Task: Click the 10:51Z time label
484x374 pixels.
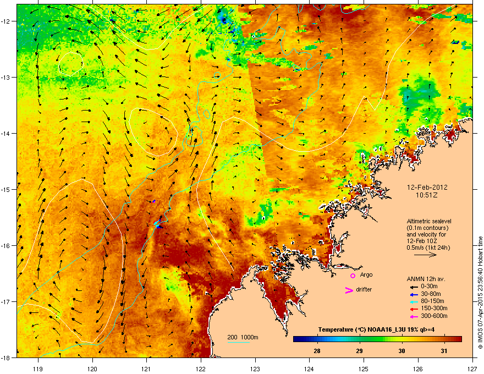Action: (427, 195)
